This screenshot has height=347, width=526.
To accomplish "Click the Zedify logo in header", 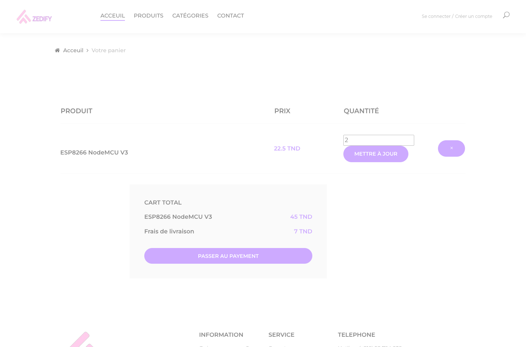I will 34,17.
